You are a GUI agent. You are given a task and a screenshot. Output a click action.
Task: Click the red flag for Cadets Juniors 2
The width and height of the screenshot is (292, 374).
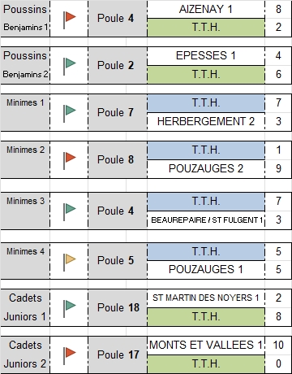coord(70,355)
